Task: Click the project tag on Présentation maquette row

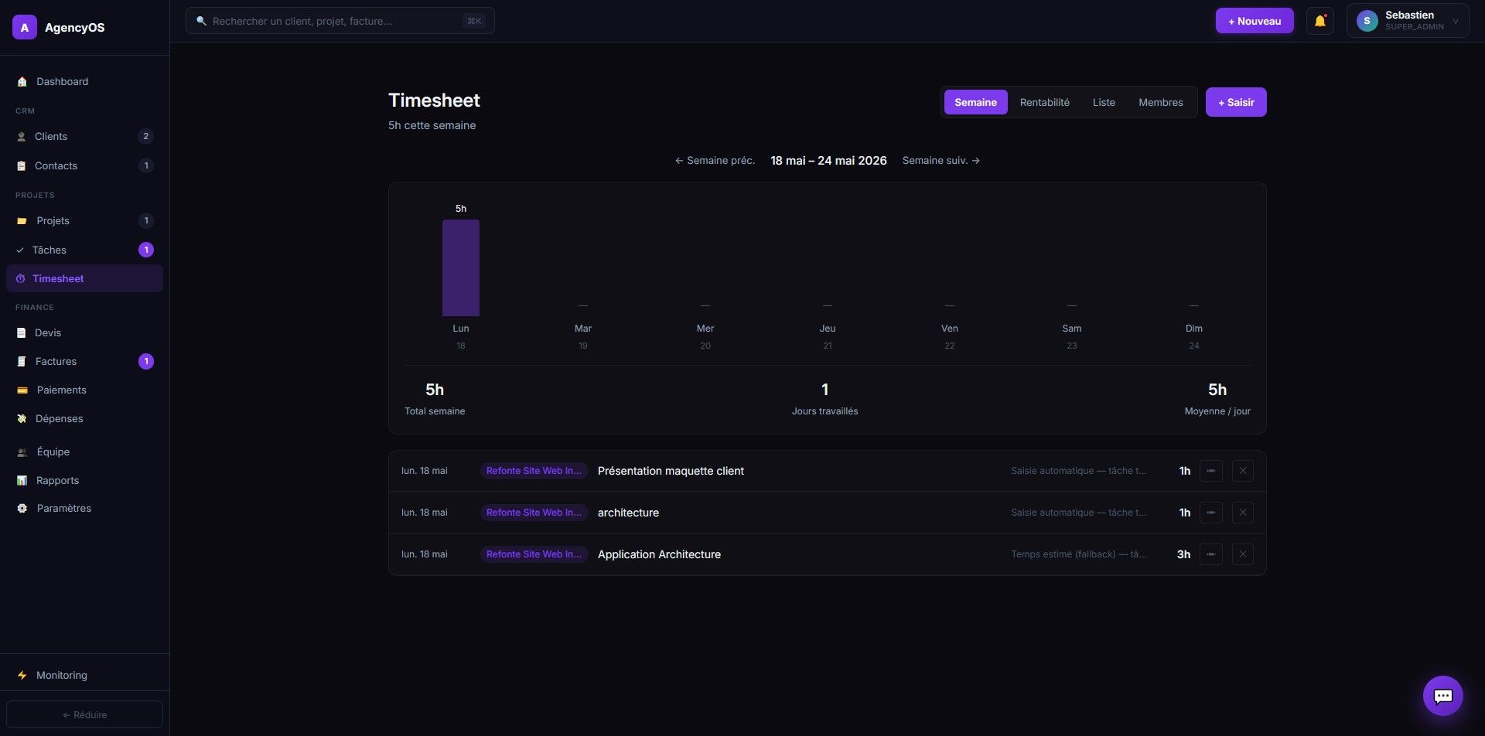Action: 534,471
